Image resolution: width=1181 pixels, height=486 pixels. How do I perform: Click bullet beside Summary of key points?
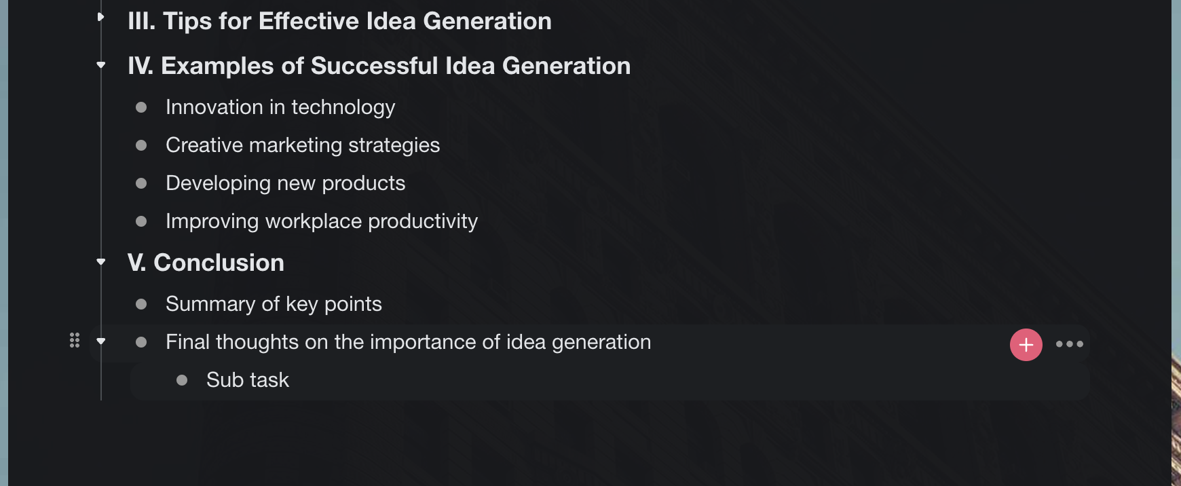tap(141, 304)
